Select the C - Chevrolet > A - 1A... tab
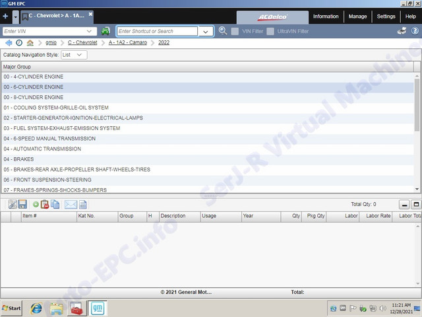Viewport: 422px width, 317px height. coord(57,16)
